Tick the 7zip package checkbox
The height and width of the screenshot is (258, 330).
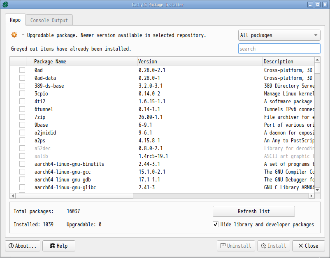[22, 117]
